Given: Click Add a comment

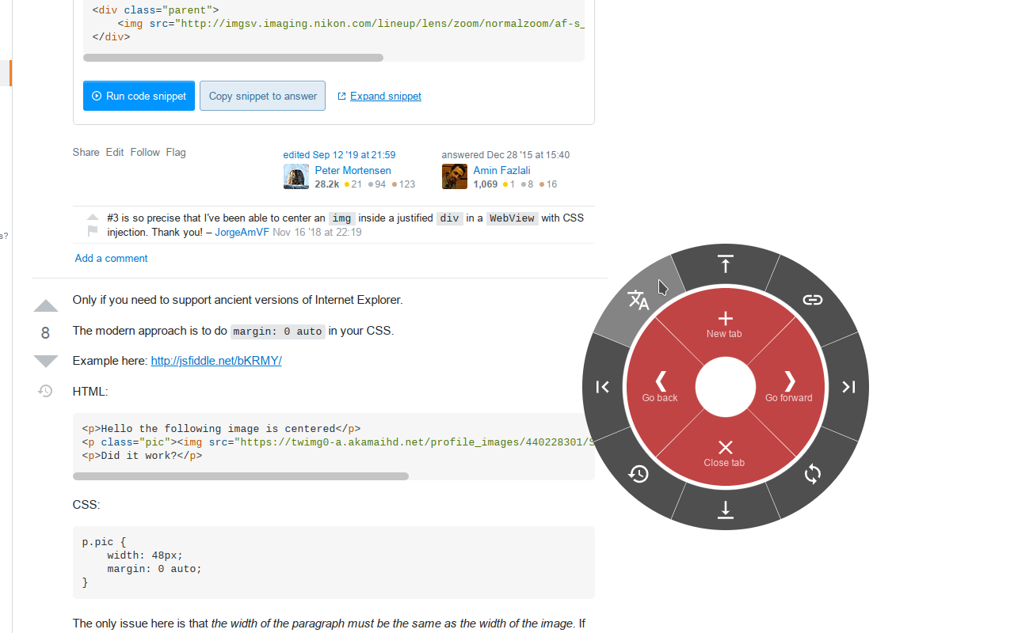Looking at the screenshot, I should pyautogui.click(x=111, y=258).
